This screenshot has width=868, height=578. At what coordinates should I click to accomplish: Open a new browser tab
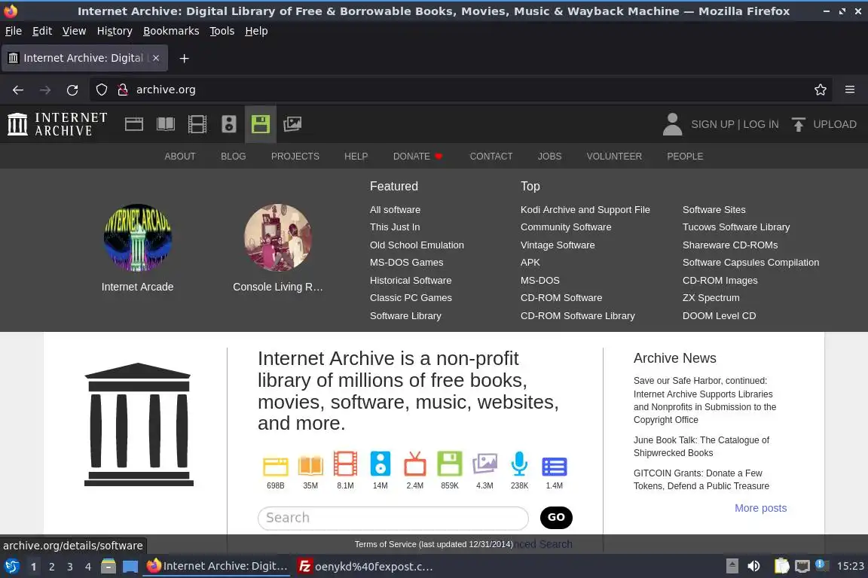coord(185,58)
